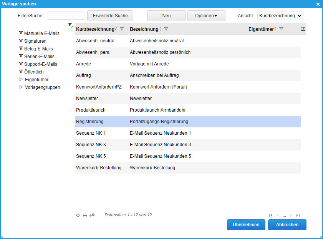Click the filter funnel next to Eigentümer
Viewport: 323px width, 239px height.
[x=281, y=29]
